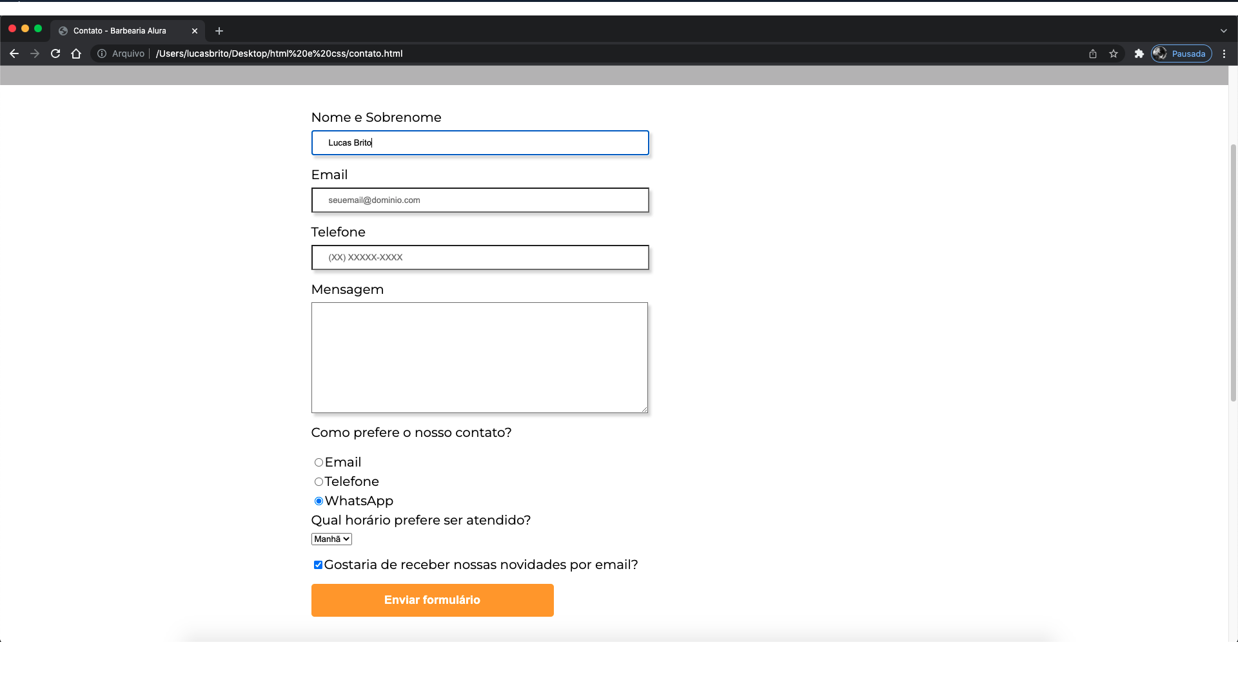Viewport: 1238px width, 696px height.
Task: Switch to the Contato - Barbearia Alura tab
Action: click(x=119, y=30)
